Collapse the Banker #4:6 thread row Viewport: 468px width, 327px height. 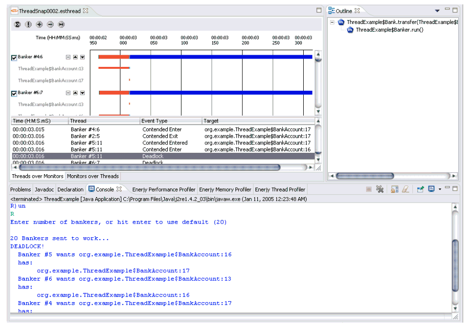(x=68, y=57)
